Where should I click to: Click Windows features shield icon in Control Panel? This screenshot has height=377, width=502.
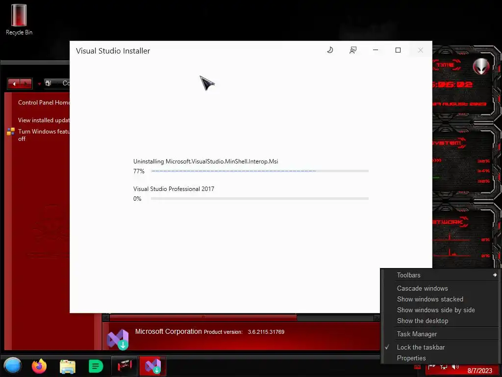point(11,132)
